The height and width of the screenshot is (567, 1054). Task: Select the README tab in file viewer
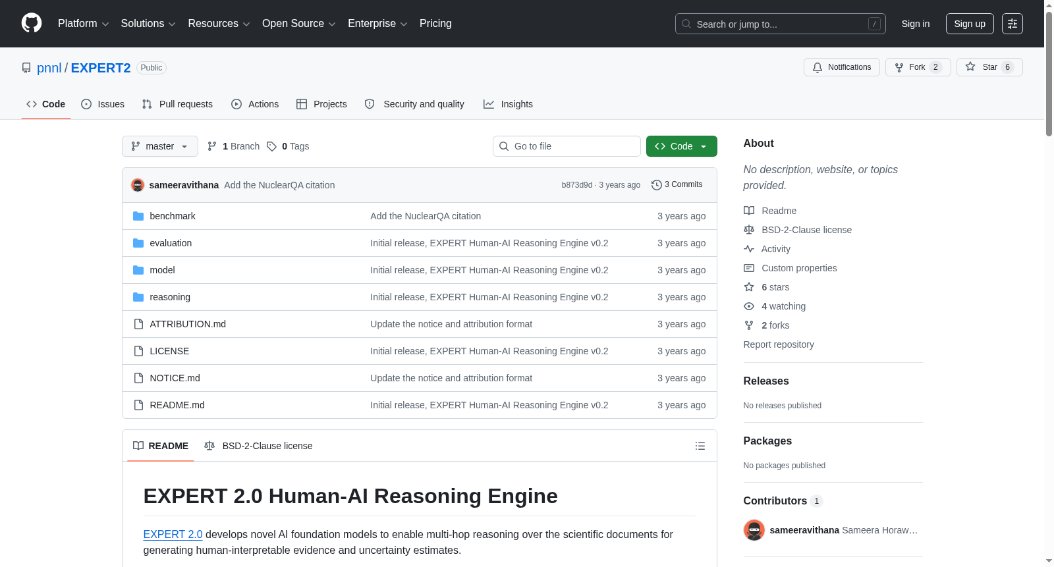coord(161,446)
